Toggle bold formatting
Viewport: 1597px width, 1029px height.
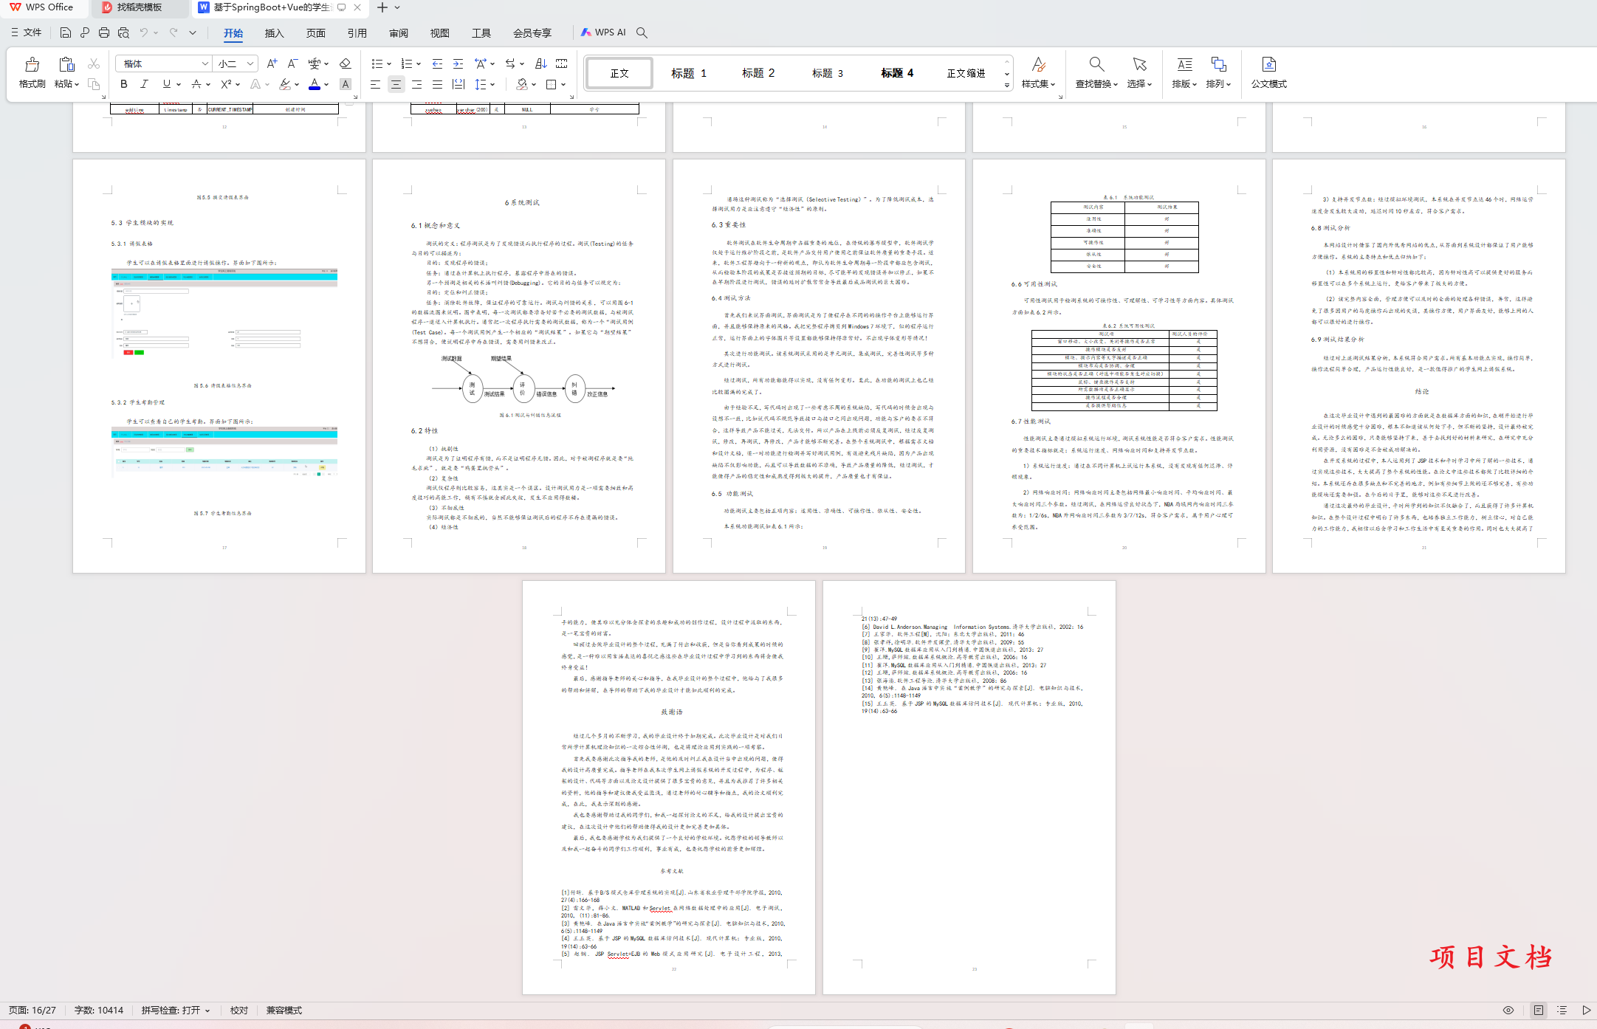(124, 84)
